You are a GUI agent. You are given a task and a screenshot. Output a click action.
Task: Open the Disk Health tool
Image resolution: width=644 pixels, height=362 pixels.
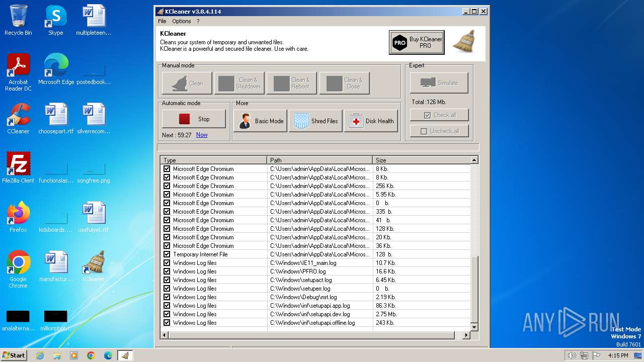(x=371, y=121)
